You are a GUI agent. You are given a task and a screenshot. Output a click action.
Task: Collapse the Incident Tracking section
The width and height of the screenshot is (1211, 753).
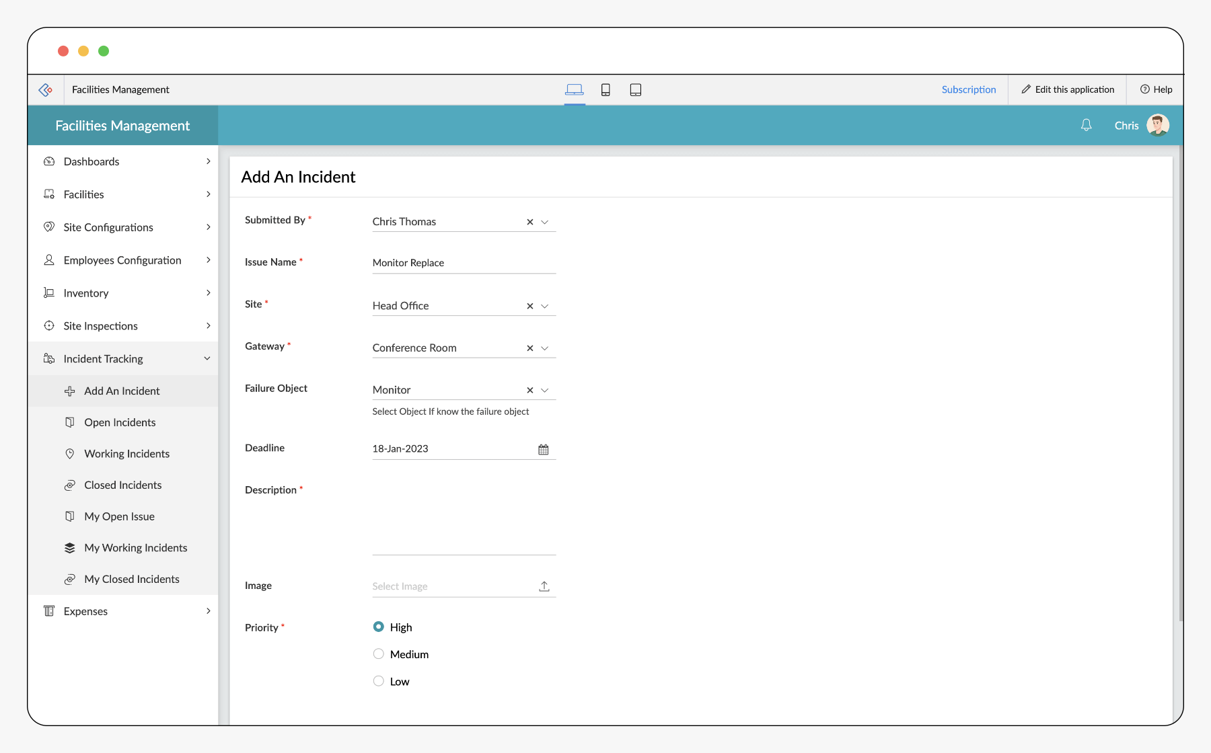pyautogui.click(x=207, y=359)
